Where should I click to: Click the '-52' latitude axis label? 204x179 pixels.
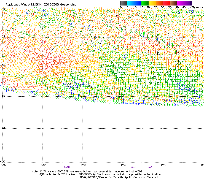click(2, 37)
